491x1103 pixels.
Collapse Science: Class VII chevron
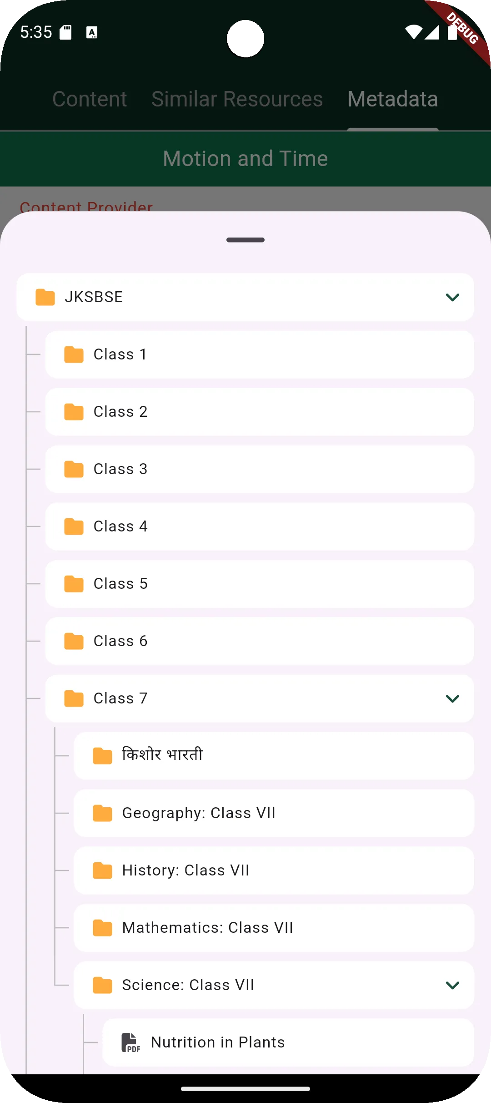(452, 985)
